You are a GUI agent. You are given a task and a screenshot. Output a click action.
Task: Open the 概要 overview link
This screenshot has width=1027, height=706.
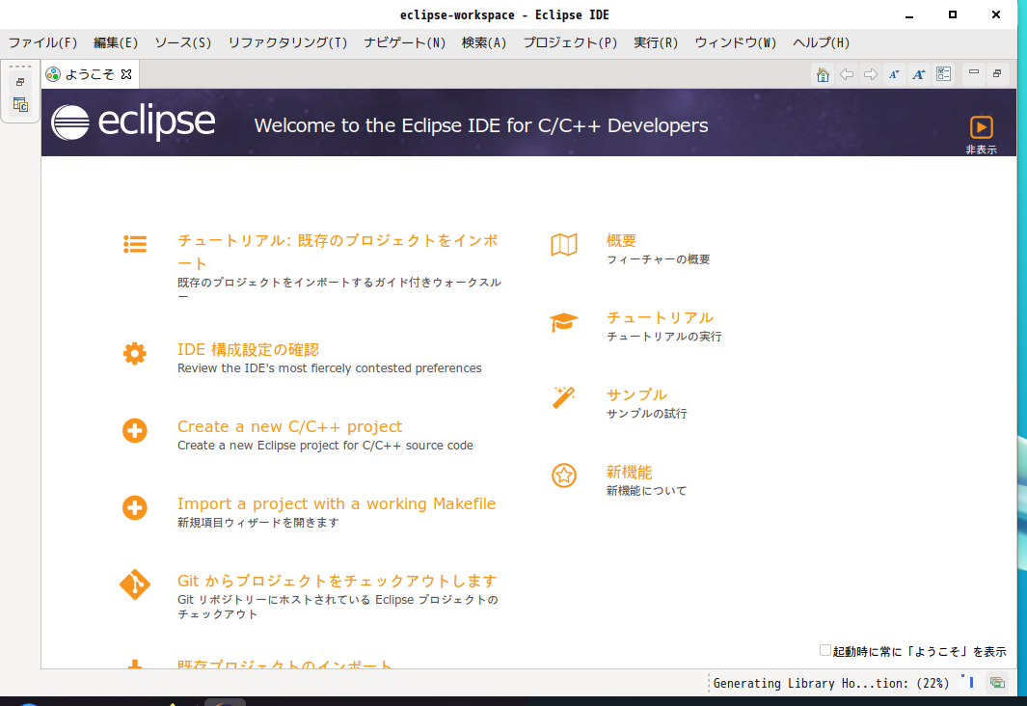click(x=621, y=241)
